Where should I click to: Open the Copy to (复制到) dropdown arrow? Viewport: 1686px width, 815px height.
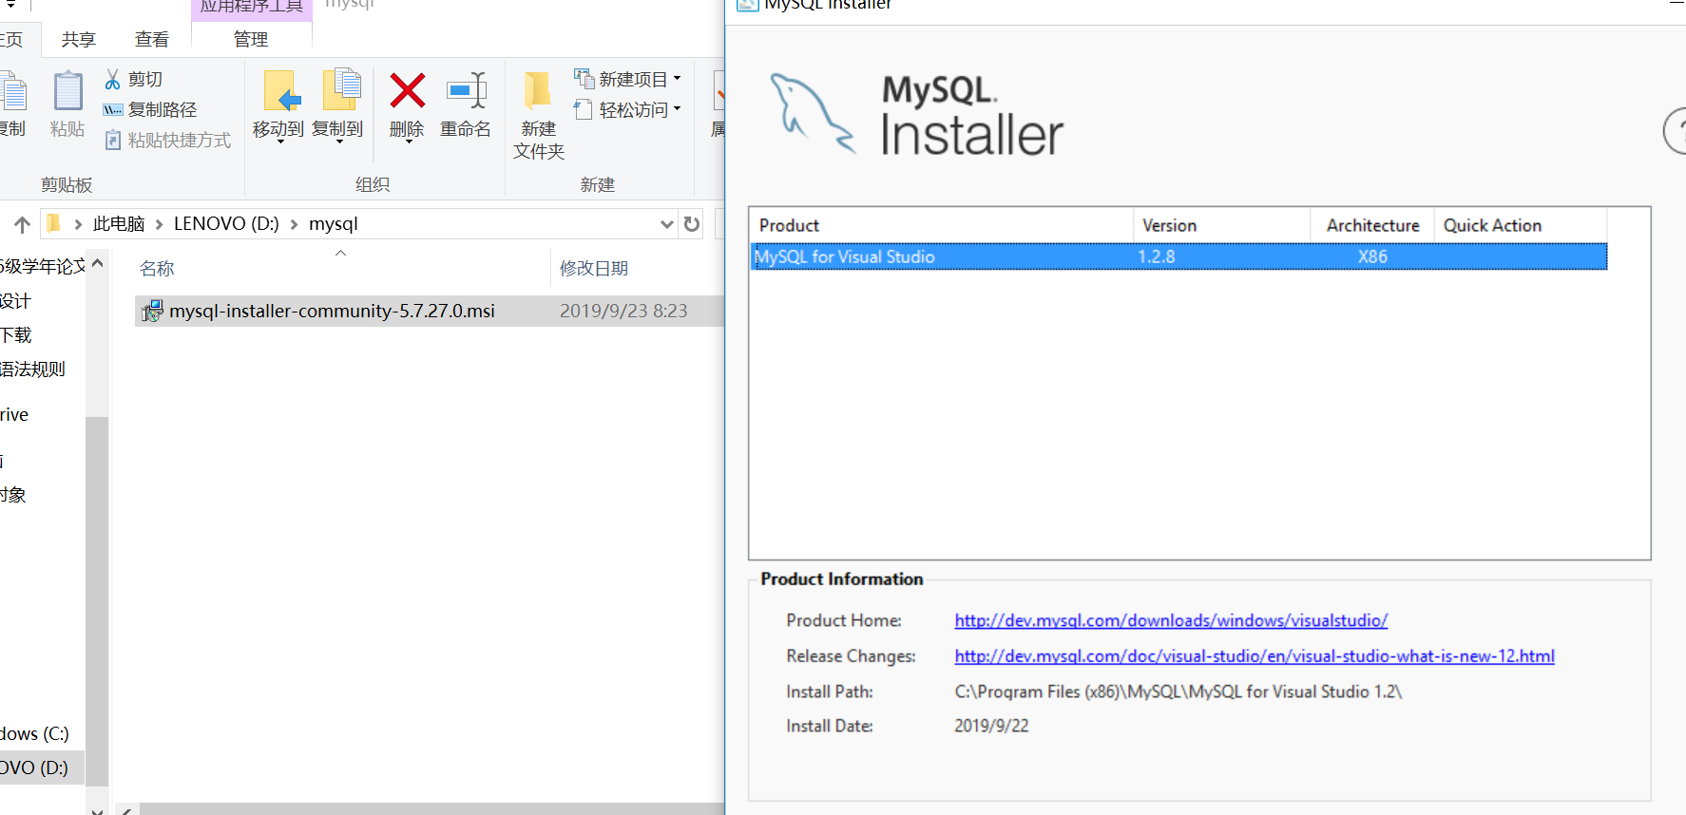click(341, 142)
